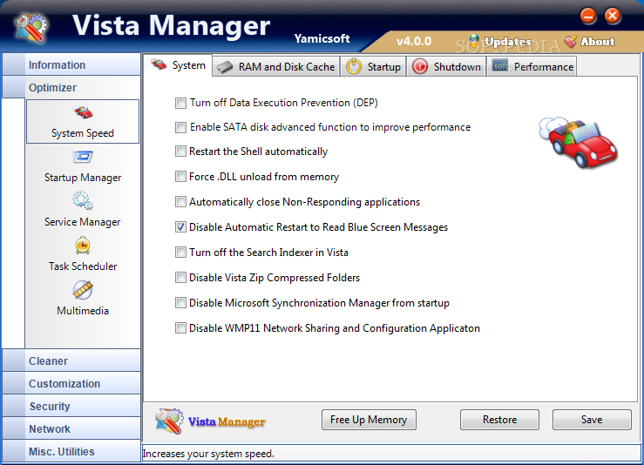
Task: Save the system speed settings
Action: pos(592,420)
